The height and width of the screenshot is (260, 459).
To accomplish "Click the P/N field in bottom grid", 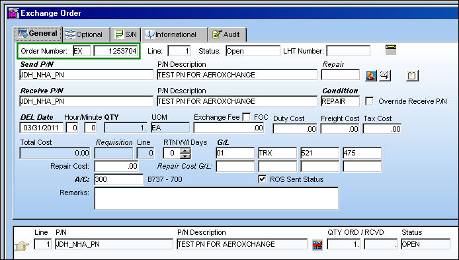I will click(x=114, y=244).
